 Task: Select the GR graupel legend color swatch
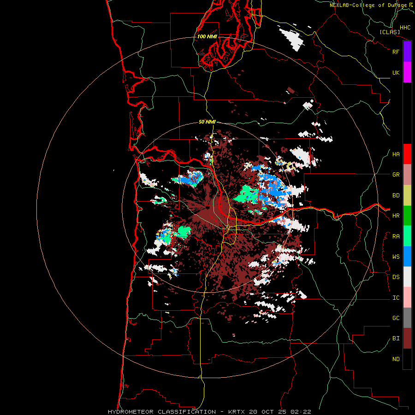tap(407, 175)
